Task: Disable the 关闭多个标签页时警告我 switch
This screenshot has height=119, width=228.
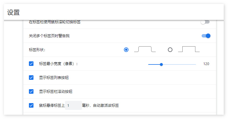Action: click(206, 36)
